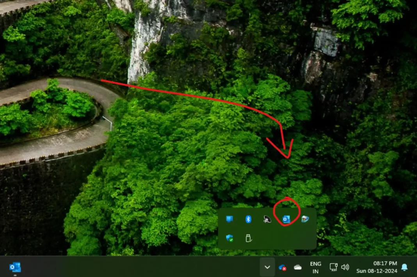Open the grey OneDrive cloud icon
The width and height of the screenshot is (417, 277).
pos(298,267)
